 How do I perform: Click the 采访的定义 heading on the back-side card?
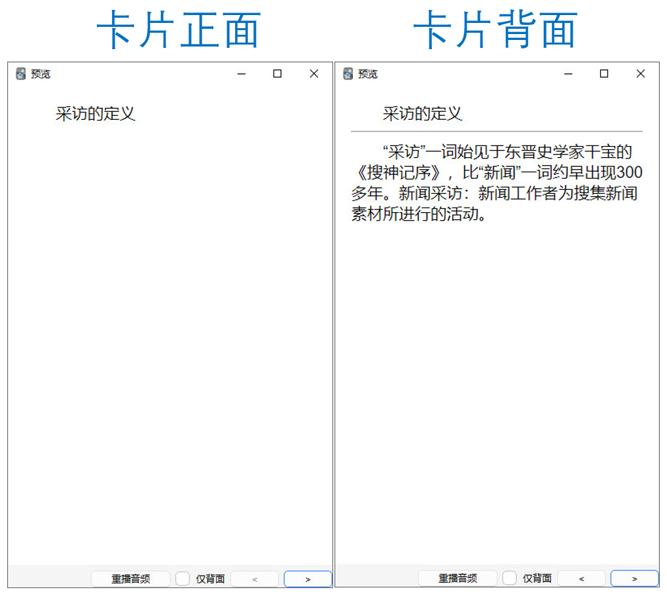pos(422,114)
